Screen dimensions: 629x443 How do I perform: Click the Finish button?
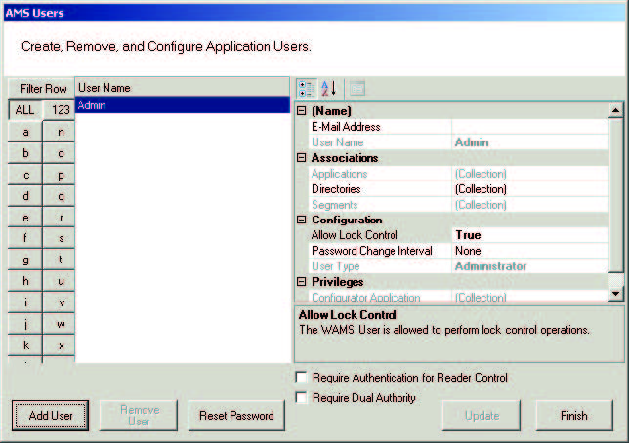point(573,415)
